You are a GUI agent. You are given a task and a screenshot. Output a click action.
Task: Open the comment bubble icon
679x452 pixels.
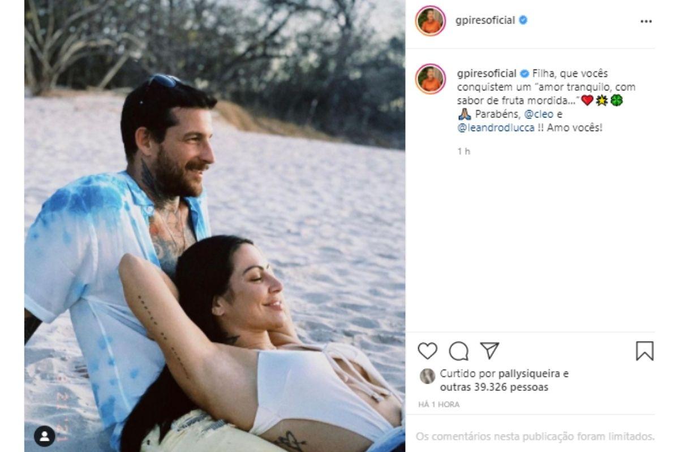click(458, 351)
